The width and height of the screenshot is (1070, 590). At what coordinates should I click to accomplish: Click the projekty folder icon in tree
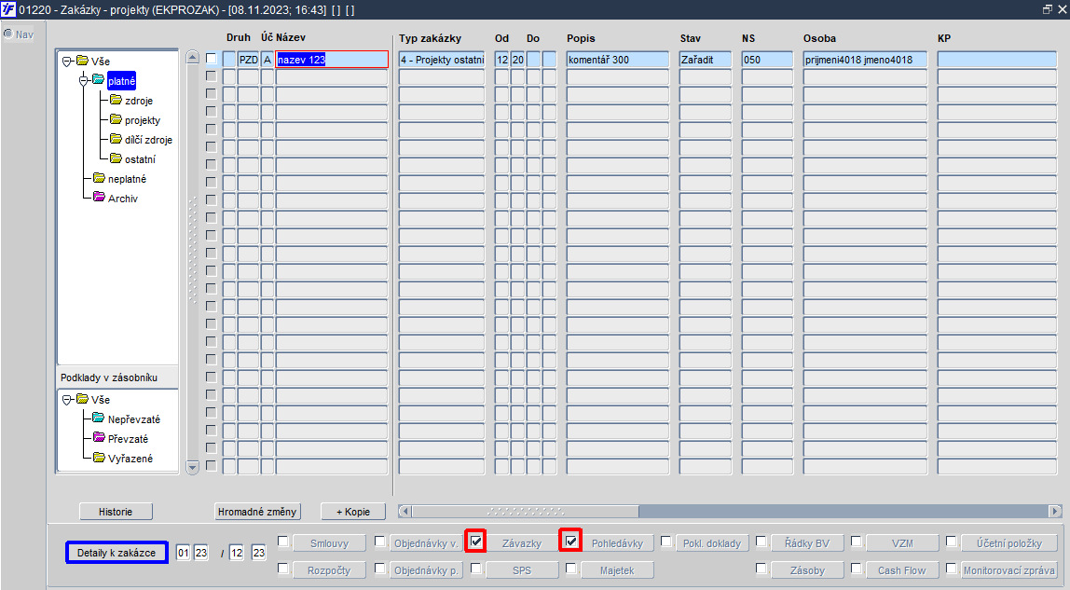click(116, 119)
